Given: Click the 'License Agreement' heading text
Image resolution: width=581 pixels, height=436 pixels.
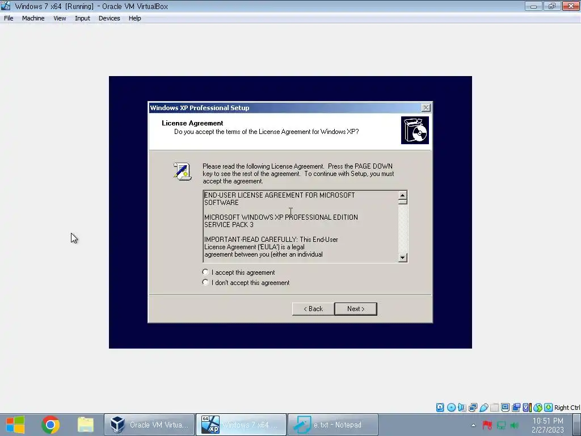Looking at the screenshot, I should click(x=192, y=123).
